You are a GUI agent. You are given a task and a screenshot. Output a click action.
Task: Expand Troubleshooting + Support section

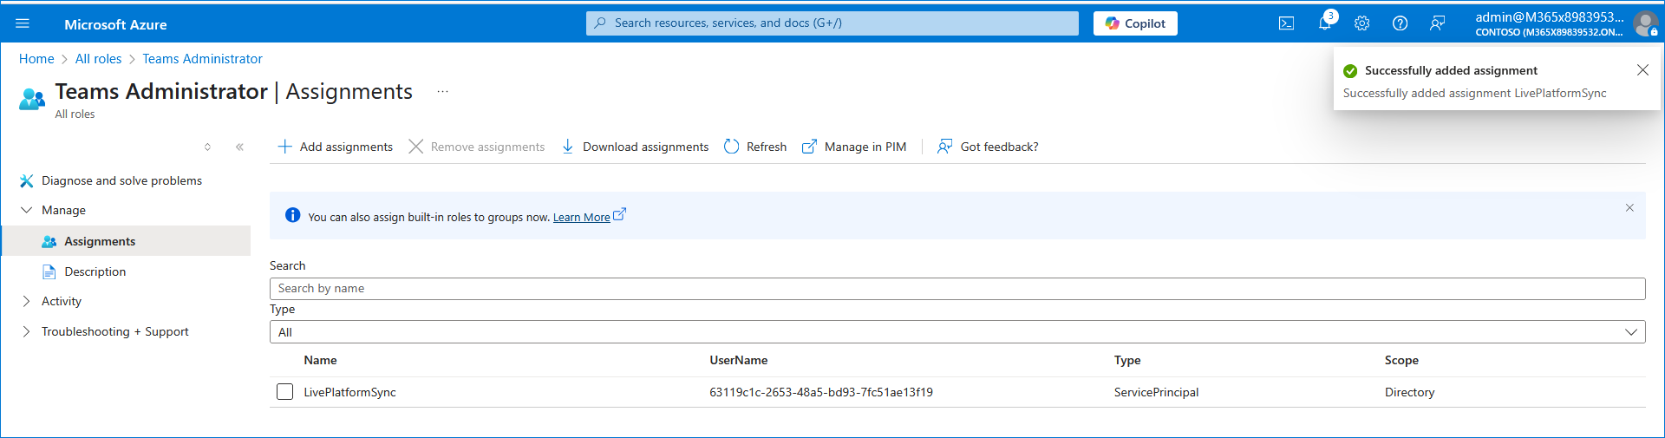point(26,331)
